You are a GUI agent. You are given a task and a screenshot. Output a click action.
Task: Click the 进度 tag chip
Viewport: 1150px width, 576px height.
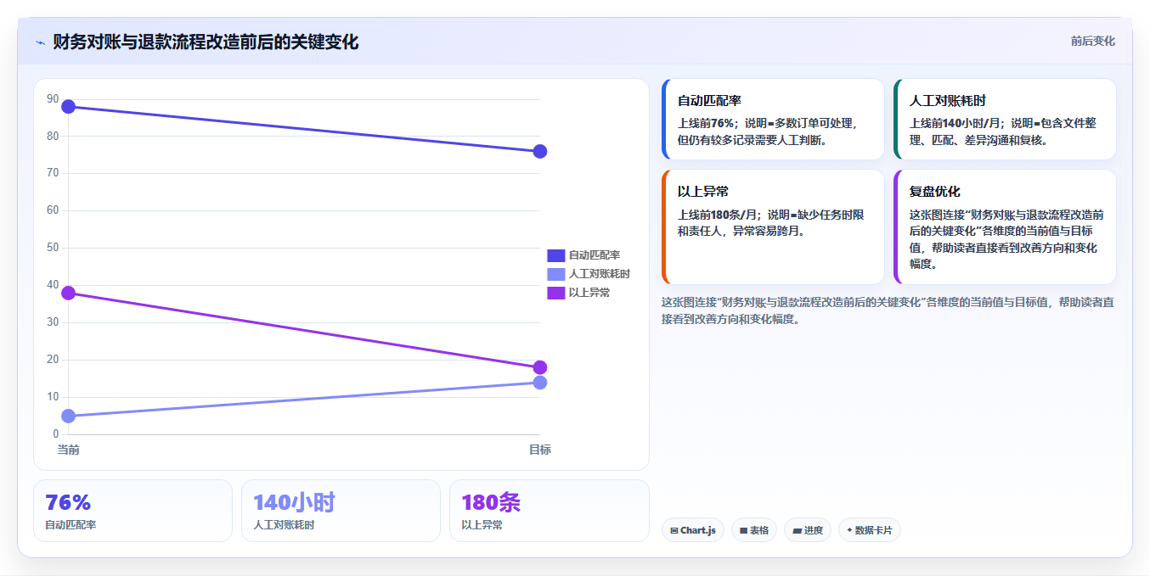[808, 530]
